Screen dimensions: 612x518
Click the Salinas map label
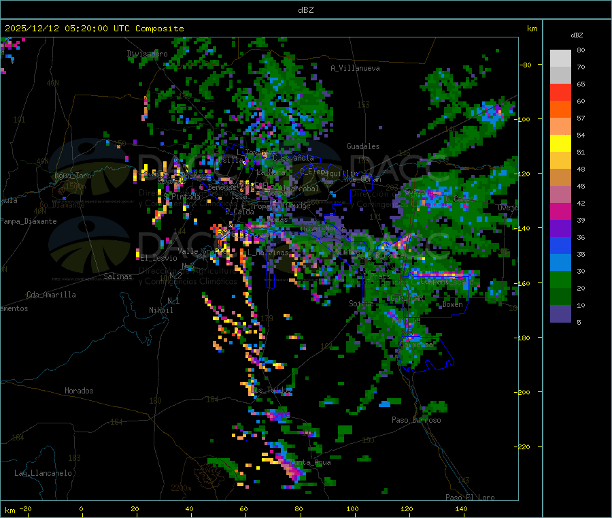[118, 276]
